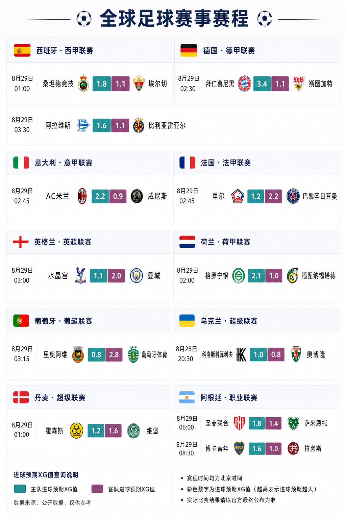346x519 pixels.
Task: Click the 进球预期XG值查询说明 heading
Action: click(x=46, y=475)
